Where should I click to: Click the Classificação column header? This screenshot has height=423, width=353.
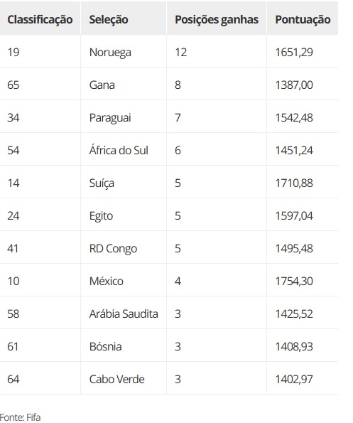[x=40, y=20]
